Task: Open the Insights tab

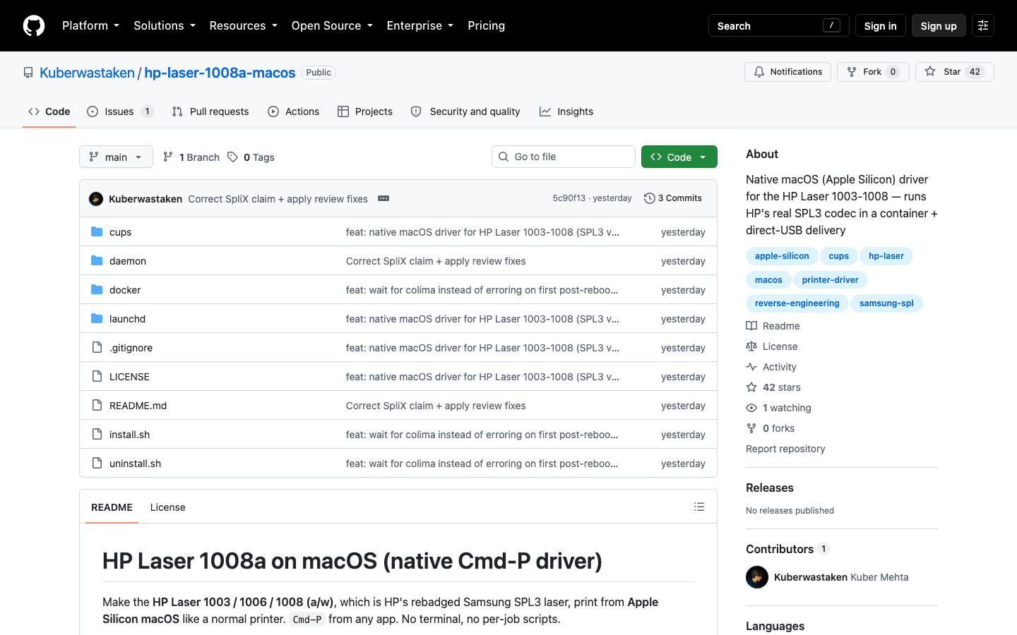Action: pos(566,111)
